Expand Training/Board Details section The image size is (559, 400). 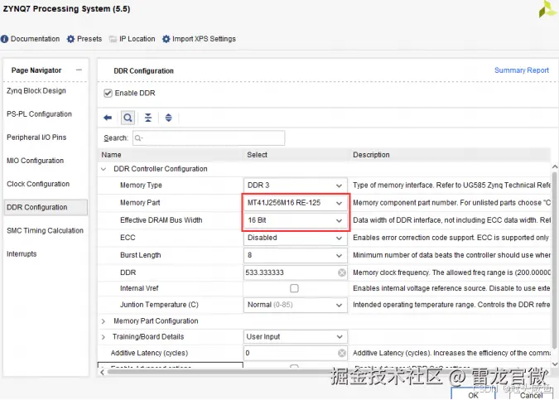click(104, 337)
